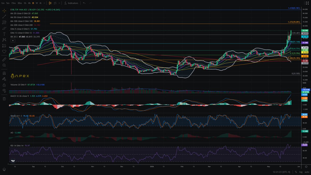Select the EMA 13 close 0 EMA 13 legend
Screen dimensions: 311x175
click(20, 33)
